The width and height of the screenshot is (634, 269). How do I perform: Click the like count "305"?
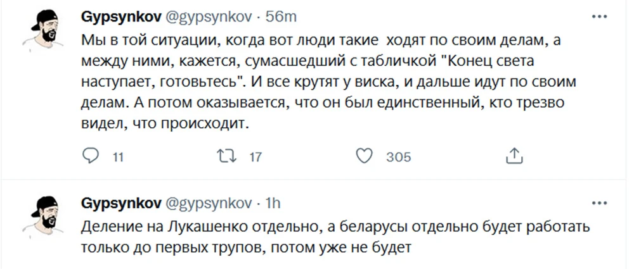click(398, 157)
